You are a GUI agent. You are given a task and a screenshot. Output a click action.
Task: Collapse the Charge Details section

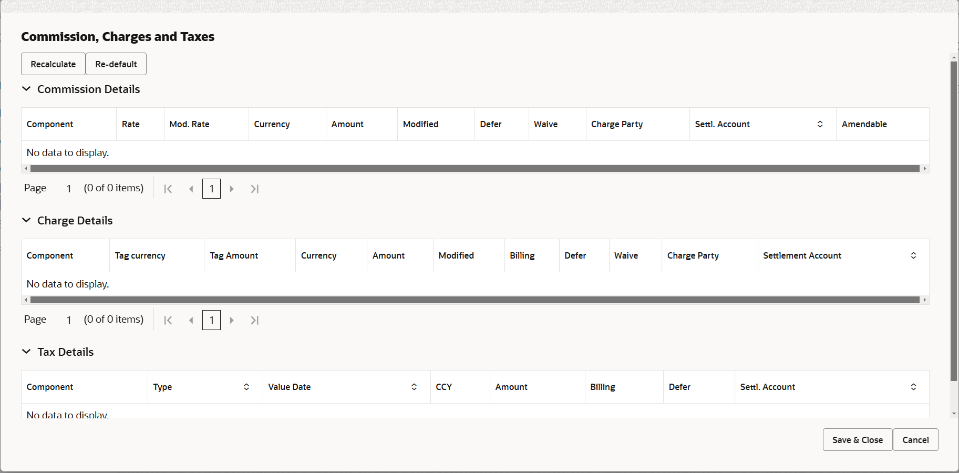26,220
